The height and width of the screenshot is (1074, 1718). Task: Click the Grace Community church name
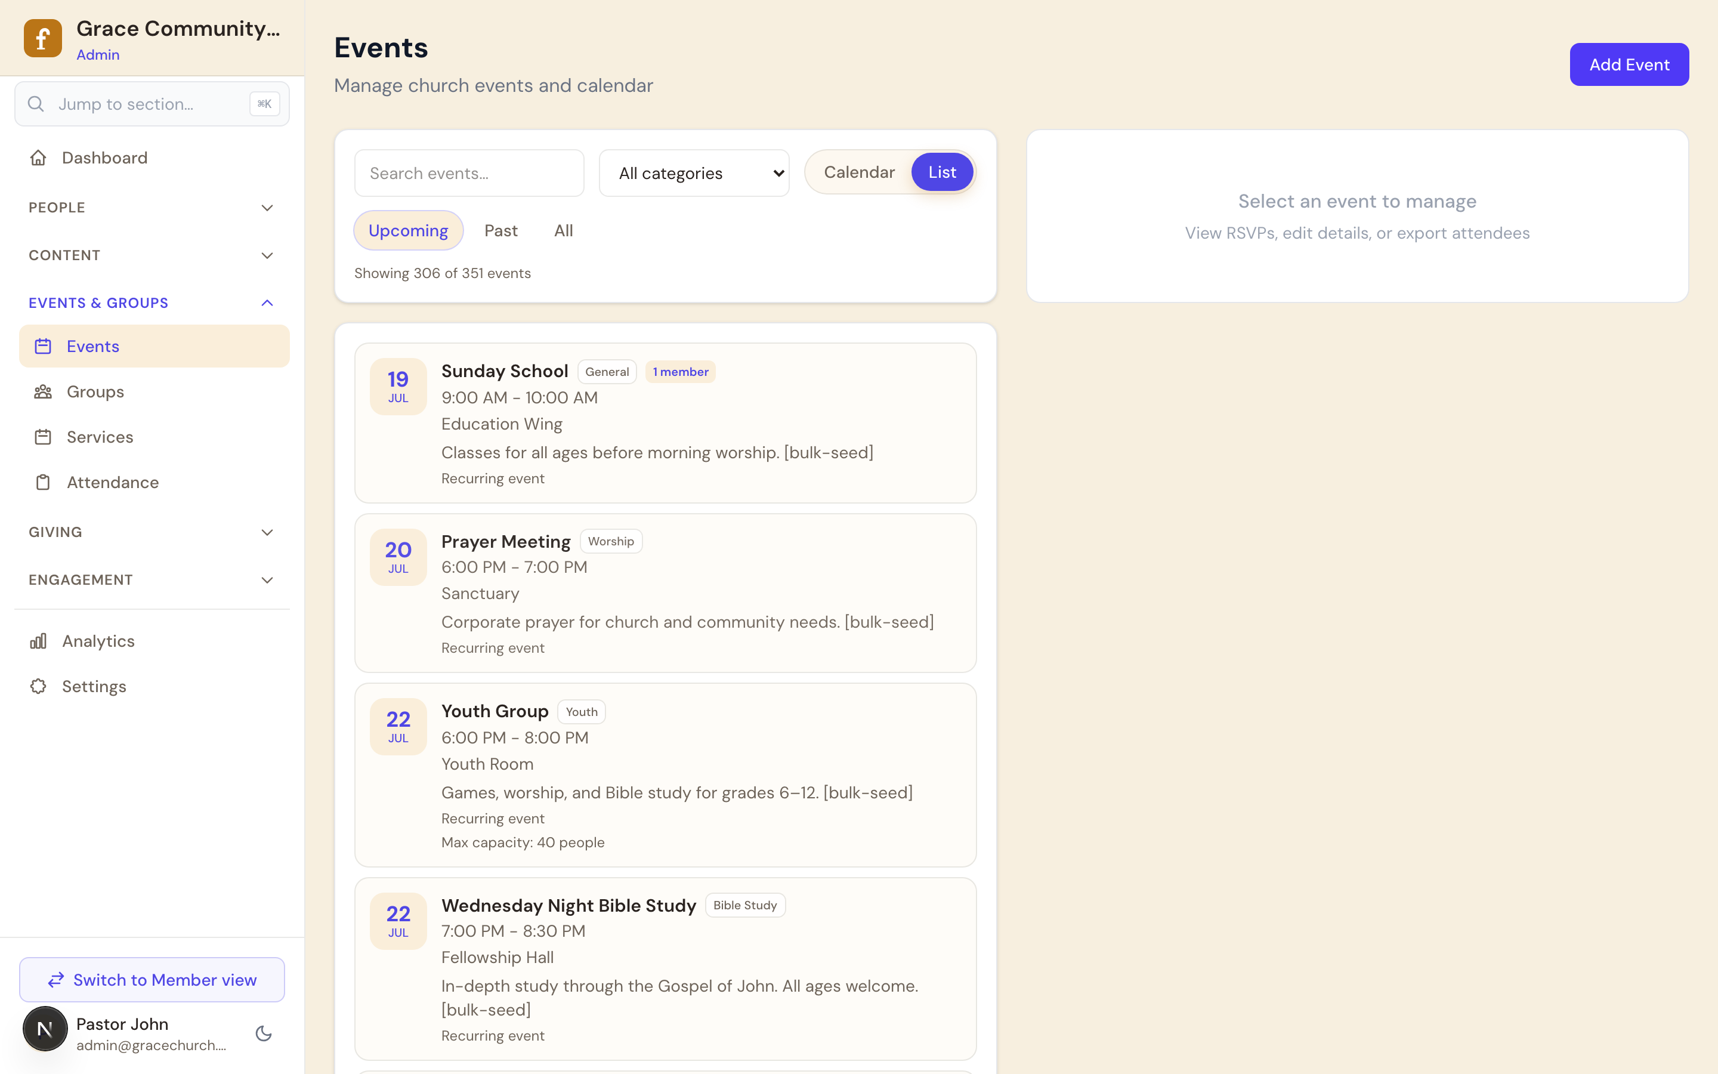pos(178,29)
